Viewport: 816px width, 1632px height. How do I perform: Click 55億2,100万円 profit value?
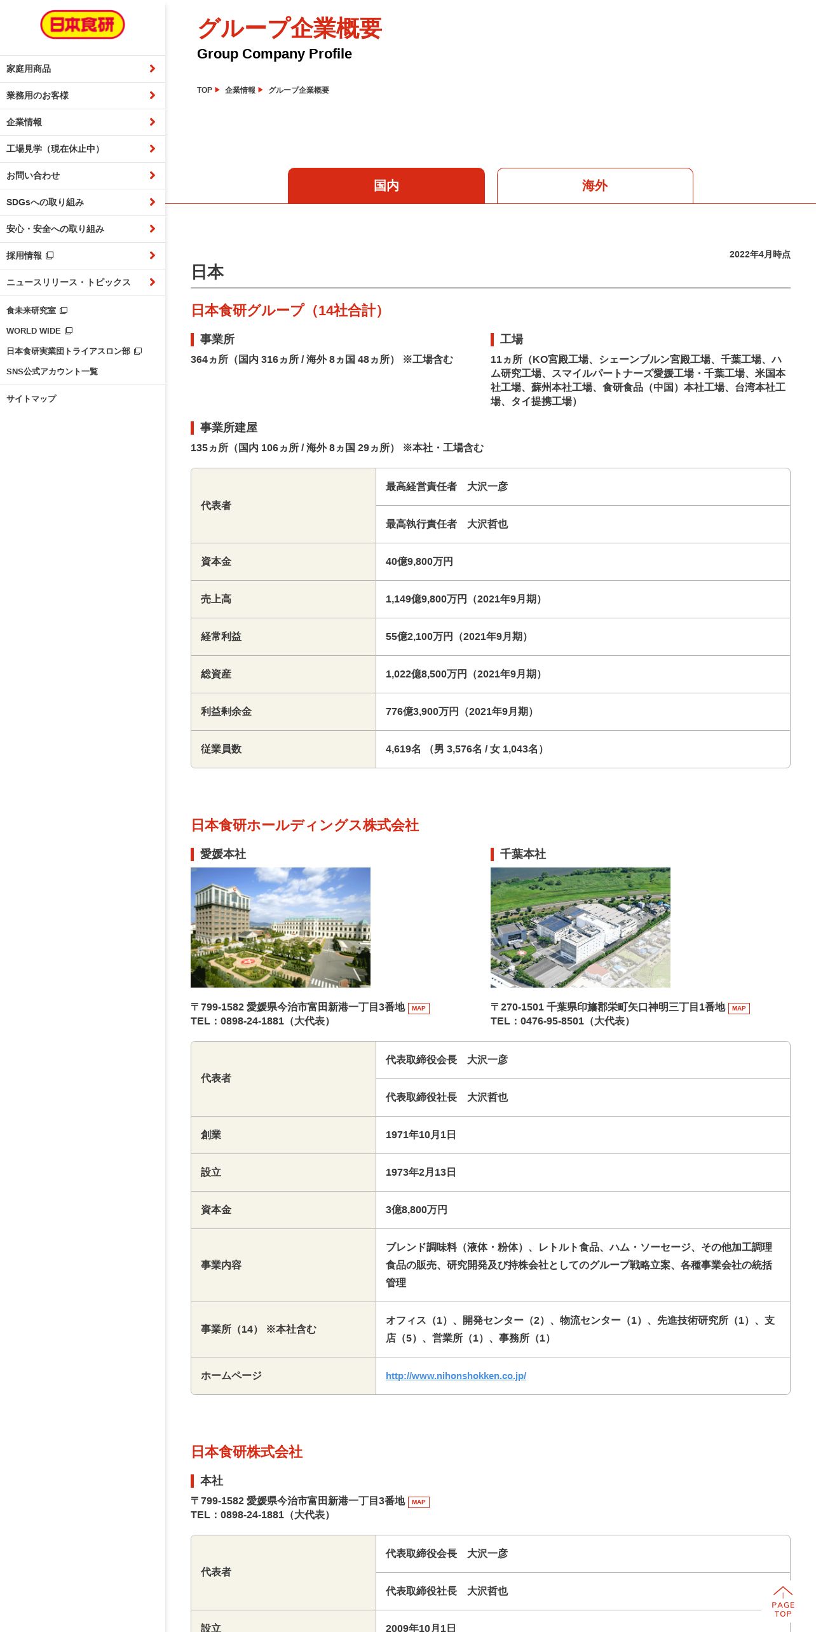459,636
